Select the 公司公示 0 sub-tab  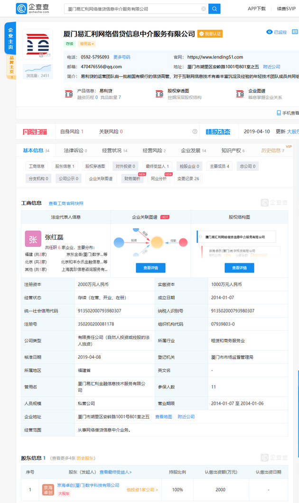tap(68, 179)
